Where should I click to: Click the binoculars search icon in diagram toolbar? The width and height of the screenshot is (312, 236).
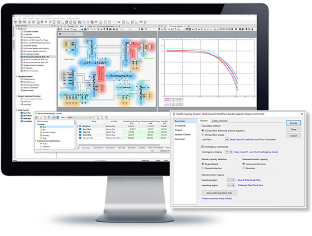tap(85, 29)
